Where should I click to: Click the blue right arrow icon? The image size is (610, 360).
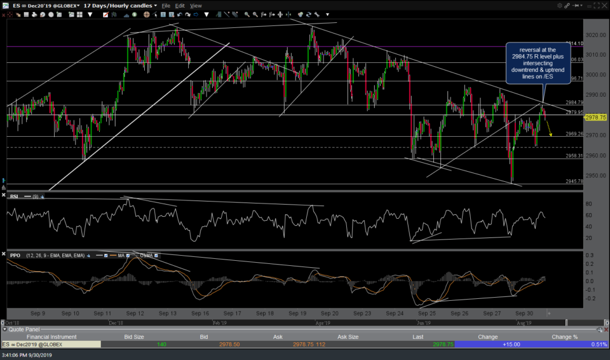coord(196,15)
